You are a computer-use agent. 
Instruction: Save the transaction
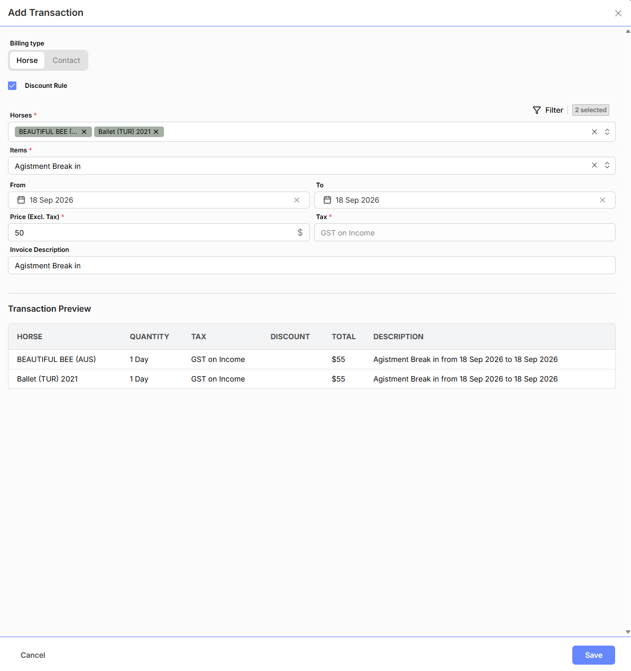pyautogui.click(x=593, y=655)
